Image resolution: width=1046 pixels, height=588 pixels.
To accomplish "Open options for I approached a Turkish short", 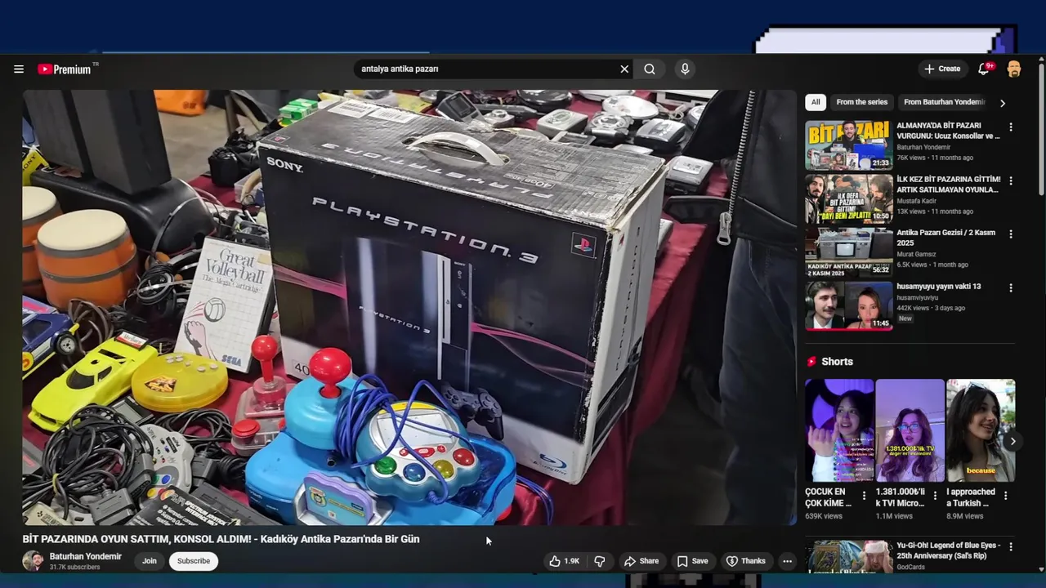I will tap(1006, 496).
